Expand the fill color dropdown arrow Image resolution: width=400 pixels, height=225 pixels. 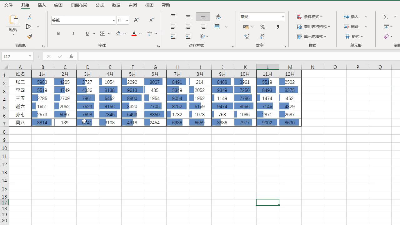coord(124,33)
